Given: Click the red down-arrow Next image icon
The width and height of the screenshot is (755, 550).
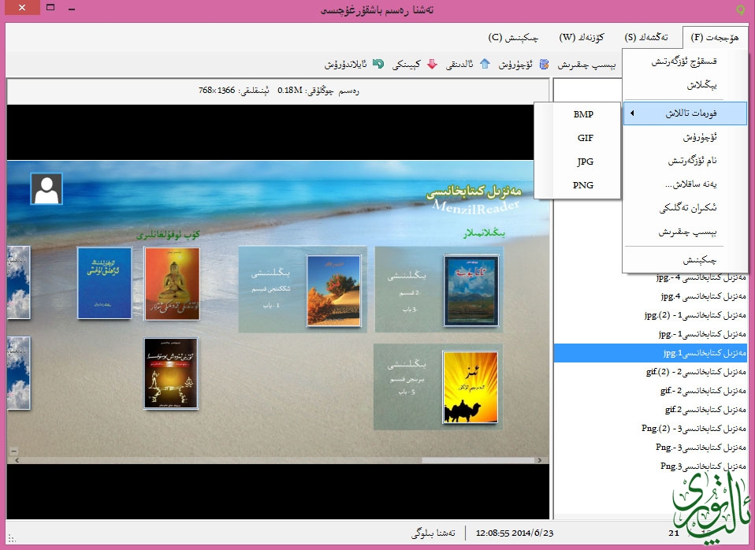Looking at the screenshot, I should click(432, 65).
